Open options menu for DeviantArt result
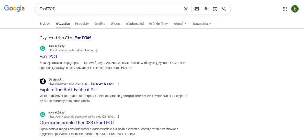Screen dimensions: 304x138 [118, 84]
